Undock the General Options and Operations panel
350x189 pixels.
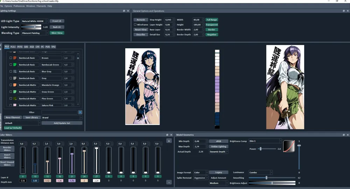[x=344, y=11]
